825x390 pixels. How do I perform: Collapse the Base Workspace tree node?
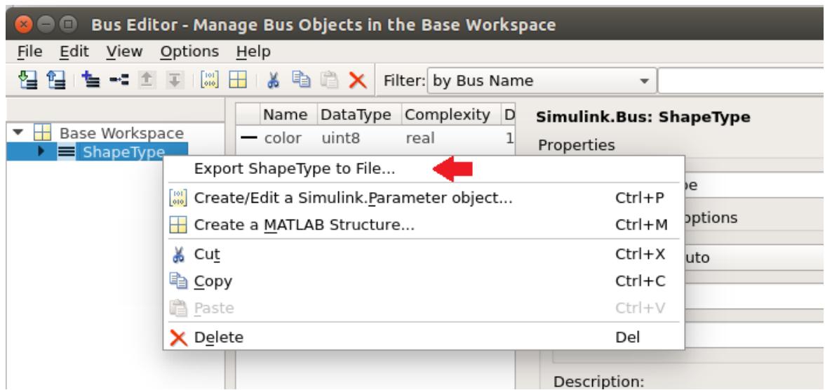(19, 133)
